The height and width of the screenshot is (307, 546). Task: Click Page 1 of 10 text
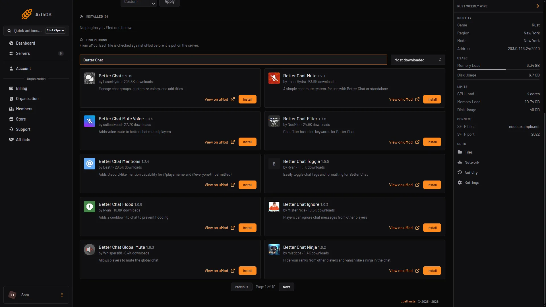pyautogui.click(x=265, y=287)
